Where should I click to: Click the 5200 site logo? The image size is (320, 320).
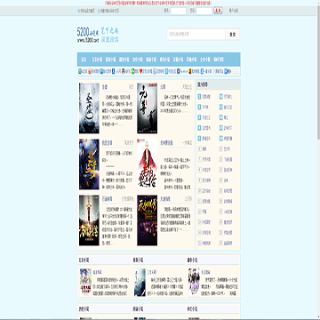(98, 36)
